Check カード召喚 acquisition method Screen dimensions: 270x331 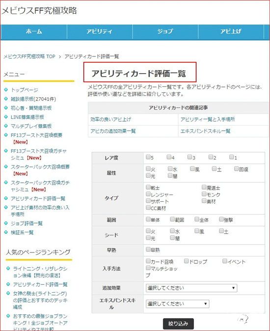tap(148, 261)
